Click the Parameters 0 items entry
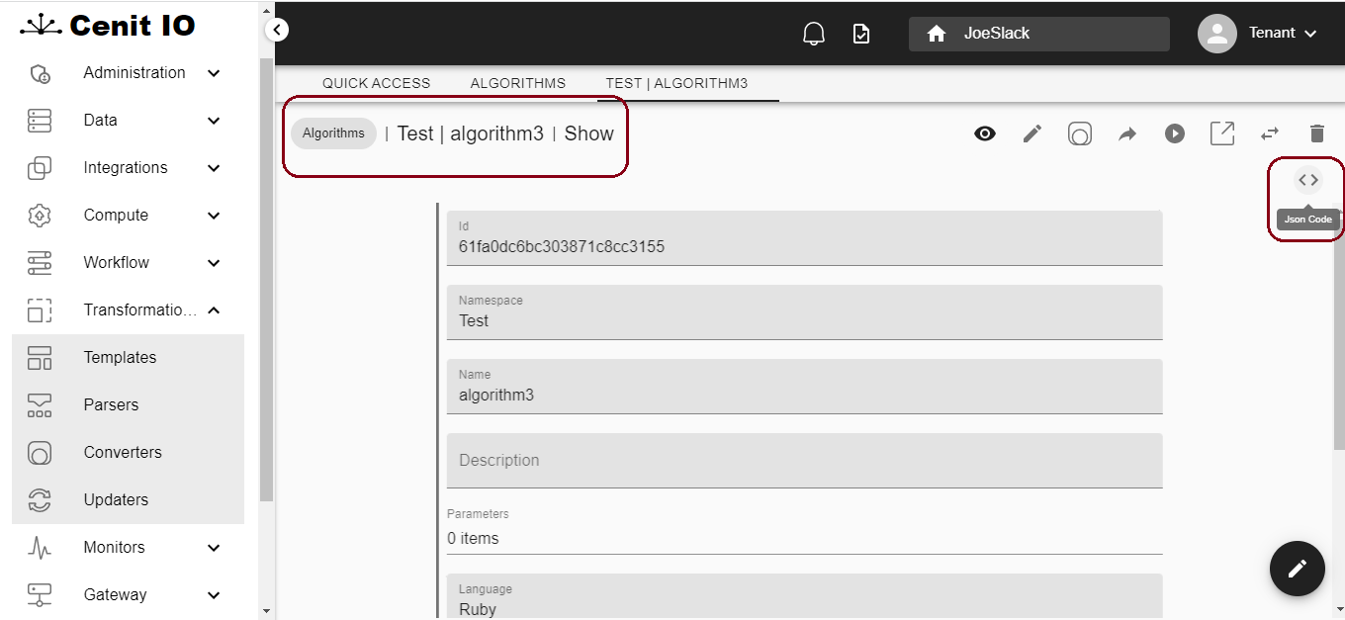1345x620 pixels. 804,531
